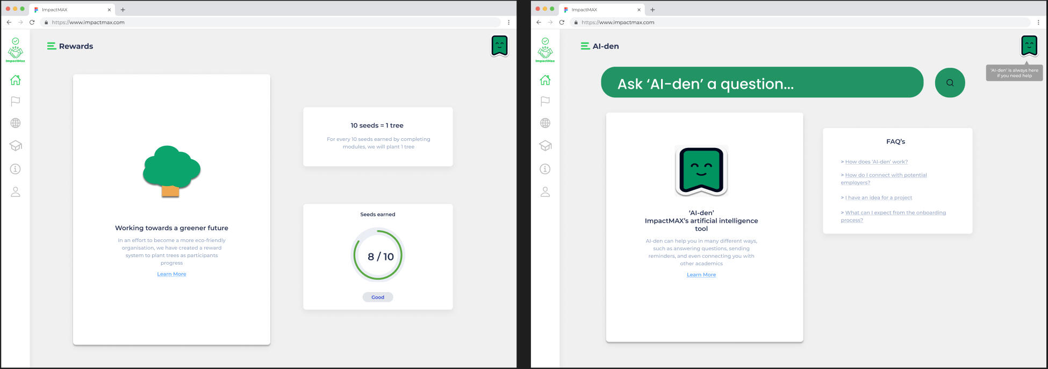This screenshot has width=1048, height=369.
Task: Open new tab in AI-den browser window
Action: pyautogui.click(x=652, y=10)
